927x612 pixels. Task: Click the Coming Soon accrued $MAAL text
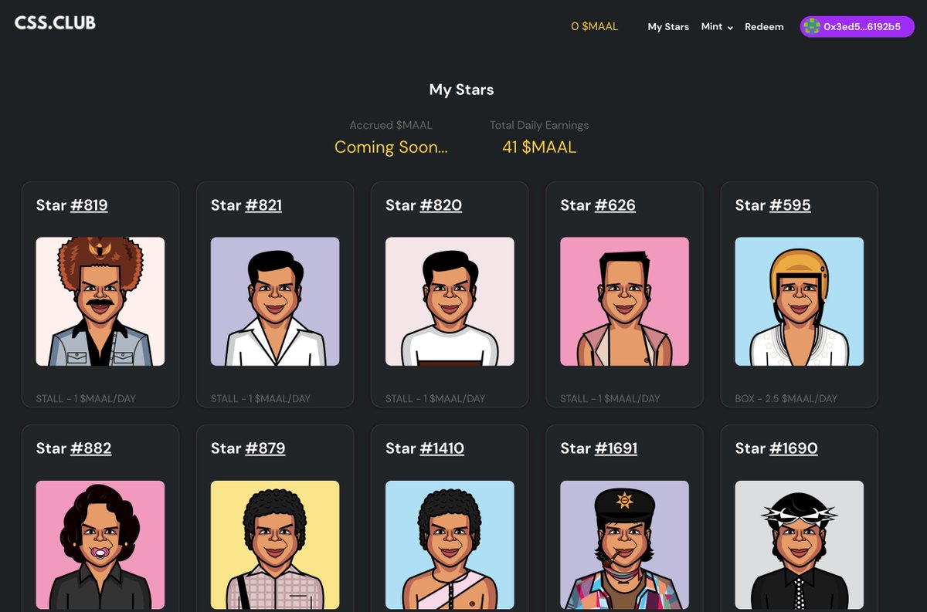click(391, 147)
